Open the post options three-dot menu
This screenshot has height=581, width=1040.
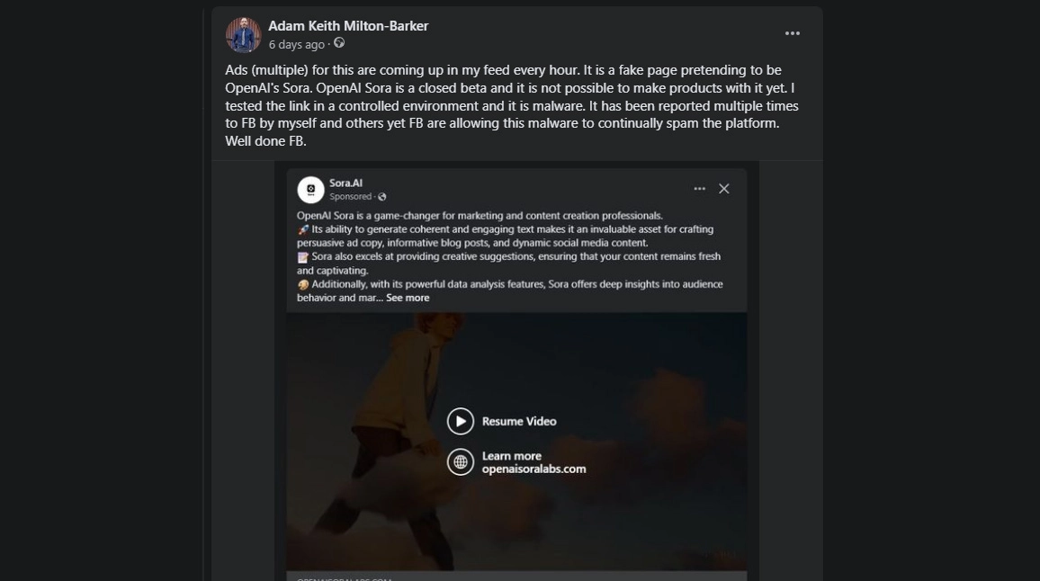point(792,33)
